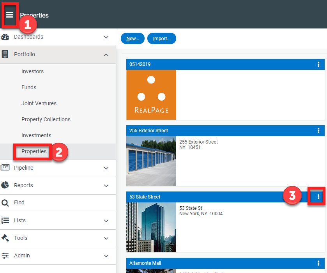Click the Import... button

pyautogui.click(x=162, y=38)
